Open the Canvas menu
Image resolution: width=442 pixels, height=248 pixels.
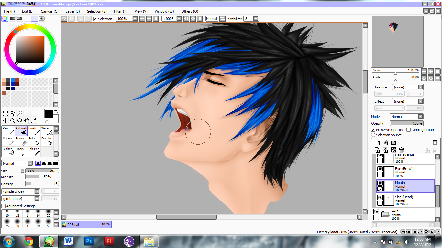click(50, 11)
